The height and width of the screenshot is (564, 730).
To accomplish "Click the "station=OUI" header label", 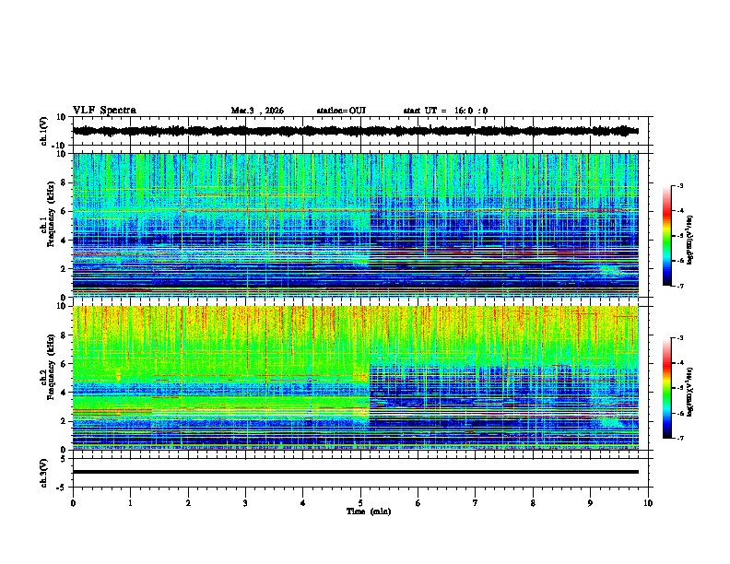I will [341, 111].
